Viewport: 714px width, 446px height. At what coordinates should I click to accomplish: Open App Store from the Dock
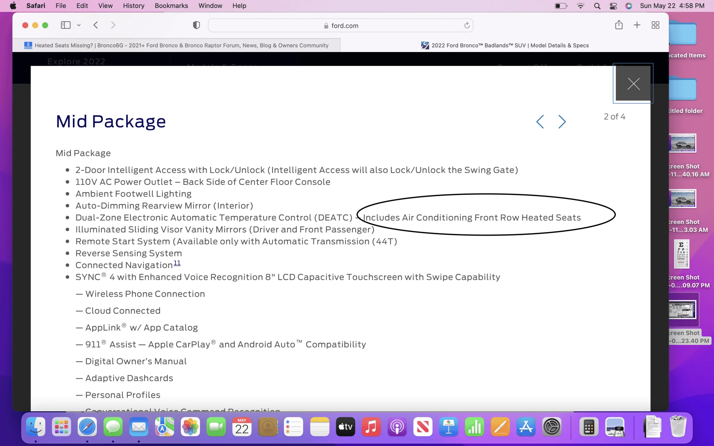click(x=526, y=427)
